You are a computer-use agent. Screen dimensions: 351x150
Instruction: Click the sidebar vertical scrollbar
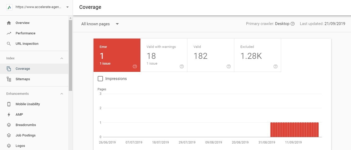tap(70, 55)
